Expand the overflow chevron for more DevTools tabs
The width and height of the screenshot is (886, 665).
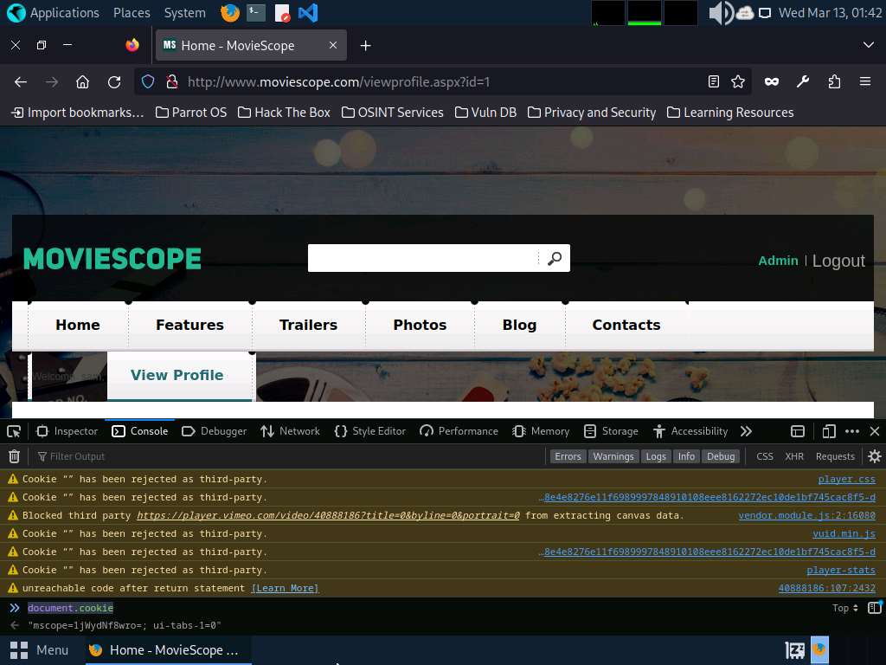(x=746, y=431)
